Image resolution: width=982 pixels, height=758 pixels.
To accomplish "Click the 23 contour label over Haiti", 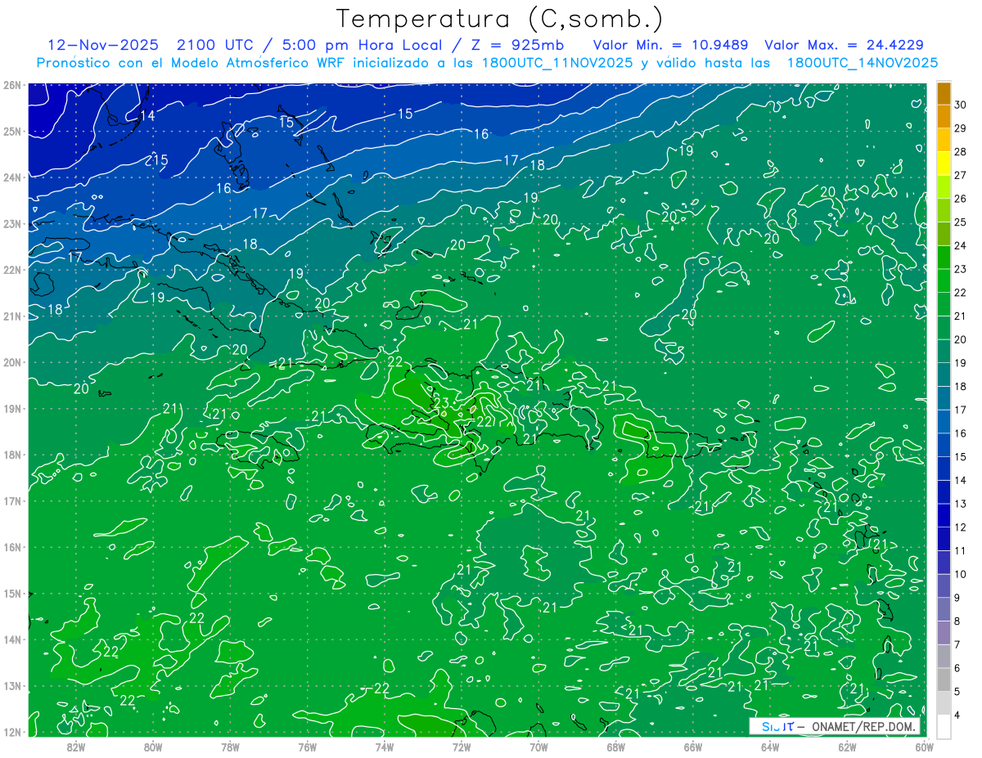I will [x=440, y=401].
